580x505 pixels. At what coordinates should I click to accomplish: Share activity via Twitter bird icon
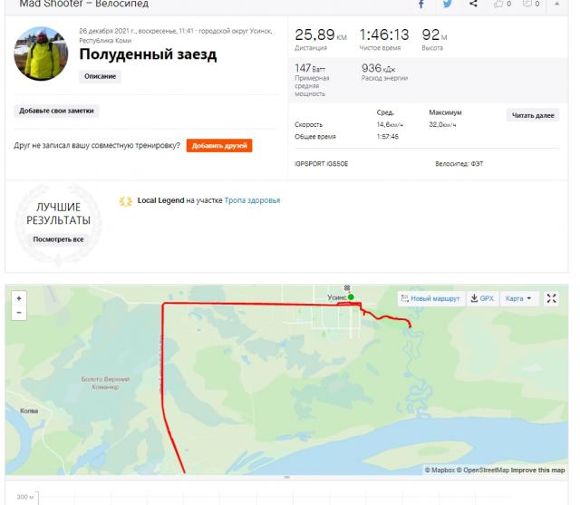click(447, 4)
